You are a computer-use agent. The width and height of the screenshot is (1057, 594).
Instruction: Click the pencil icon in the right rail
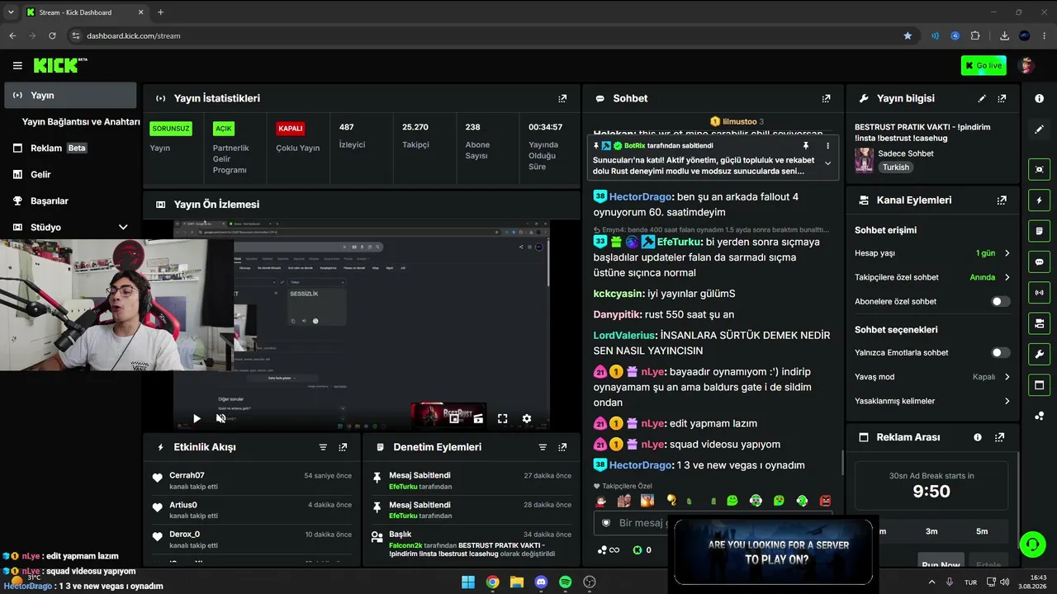click(x=1039, y=130)
